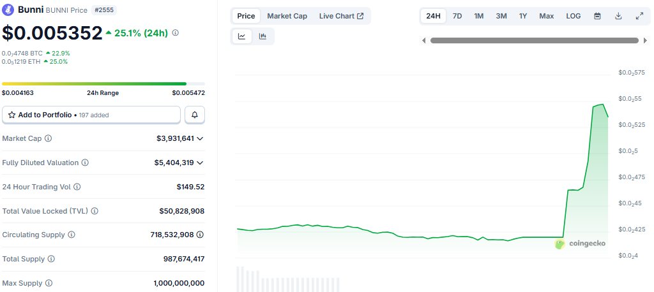Open Total Supply info icon
654x292 pixels.
[x=51, y=259]
